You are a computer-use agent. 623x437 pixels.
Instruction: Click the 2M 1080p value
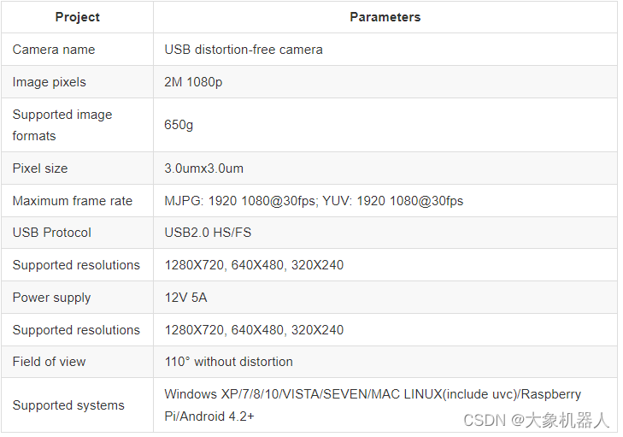193,82
